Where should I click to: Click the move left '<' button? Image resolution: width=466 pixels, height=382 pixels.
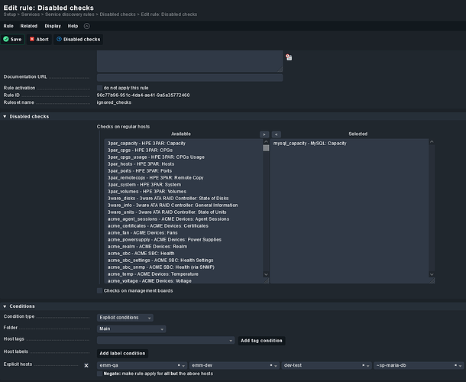click(276, 134)
